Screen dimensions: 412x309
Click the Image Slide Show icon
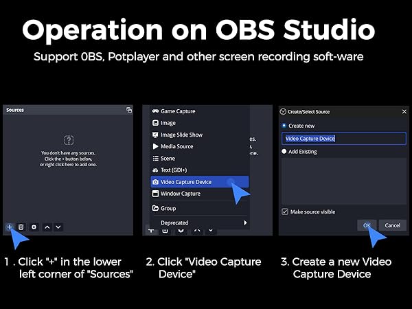click(156, 135)
